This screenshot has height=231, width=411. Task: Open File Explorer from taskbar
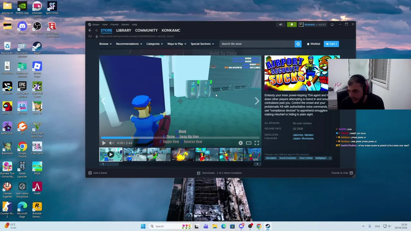(214, 226)
